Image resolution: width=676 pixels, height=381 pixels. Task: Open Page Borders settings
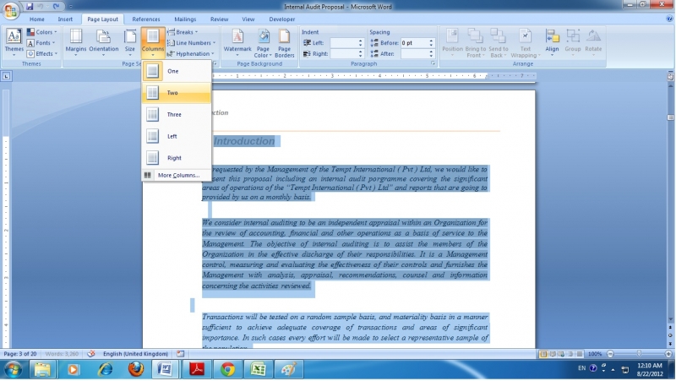point(284,42)
